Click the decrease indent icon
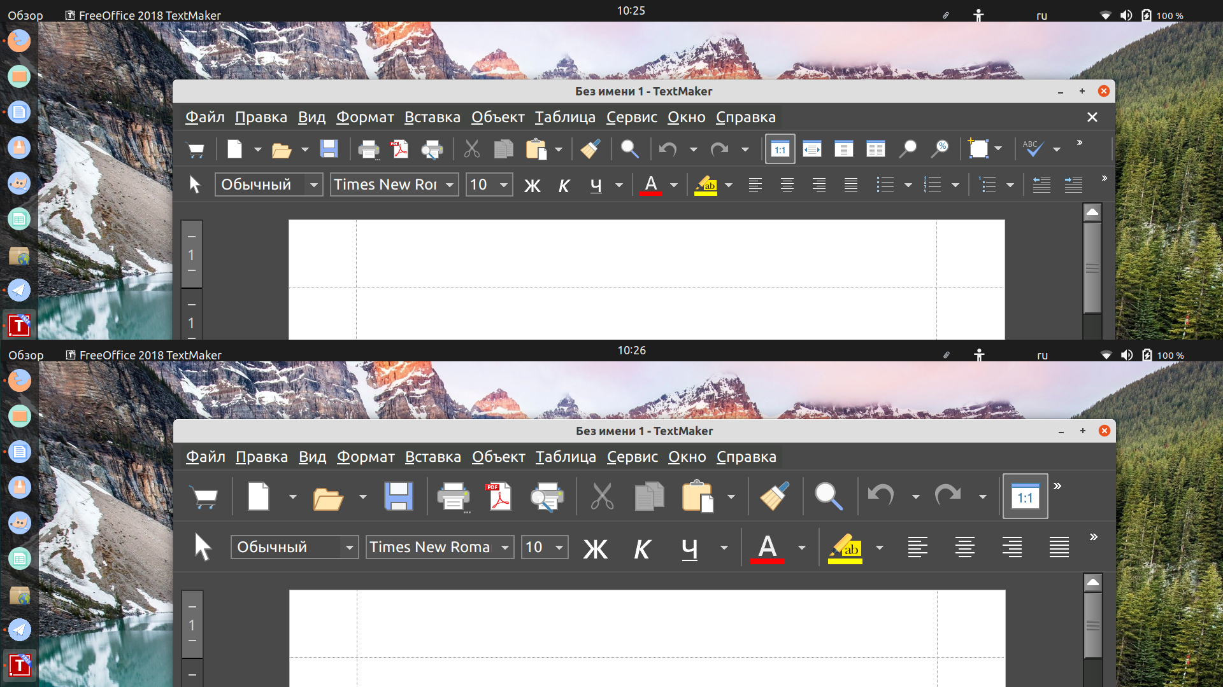The height and width of the screenshot is (687, 1223). 1041,185
